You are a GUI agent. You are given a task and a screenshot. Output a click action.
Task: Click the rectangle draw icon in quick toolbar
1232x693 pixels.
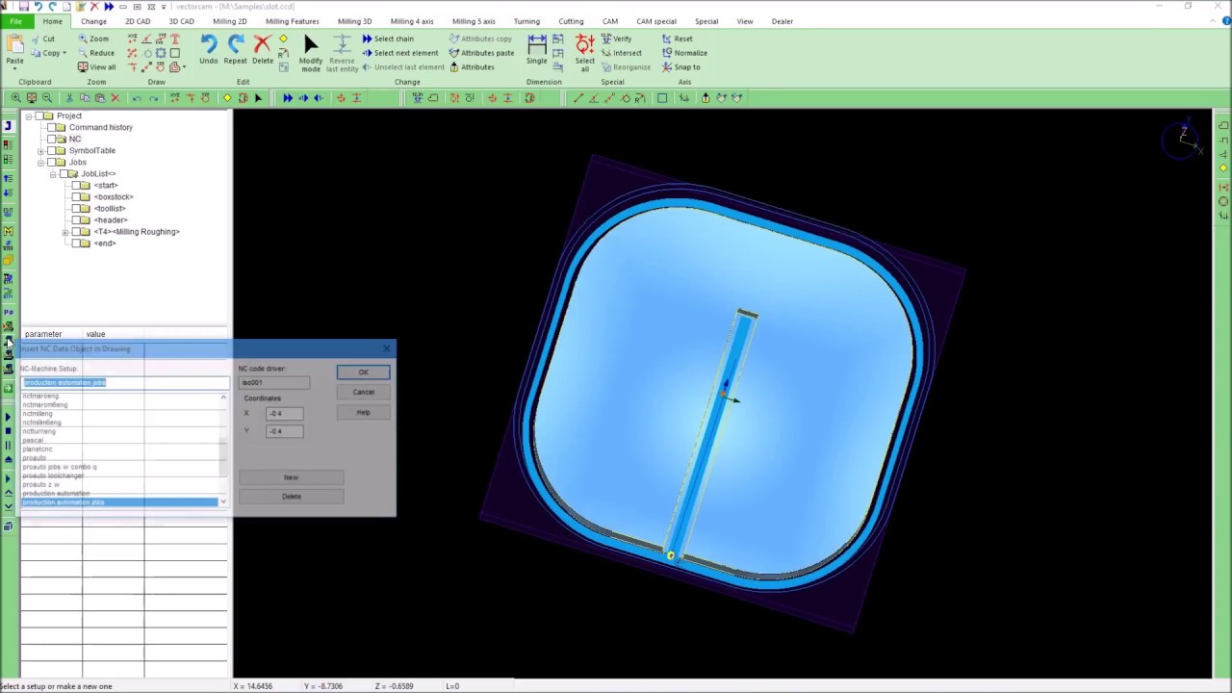662,98
